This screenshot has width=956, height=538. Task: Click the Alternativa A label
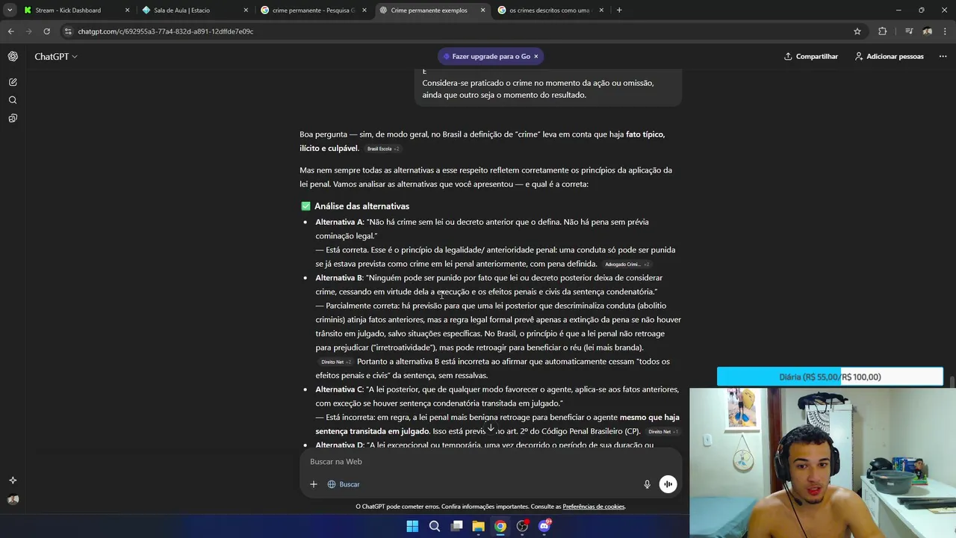point(340,222)
